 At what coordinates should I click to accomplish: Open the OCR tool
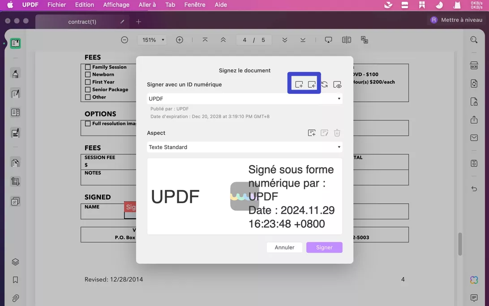coord(474,65)
